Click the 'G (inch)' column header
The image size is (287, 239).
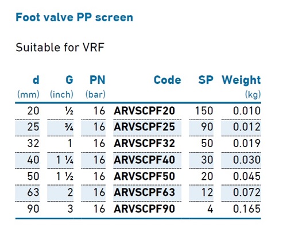coord(61,87)
